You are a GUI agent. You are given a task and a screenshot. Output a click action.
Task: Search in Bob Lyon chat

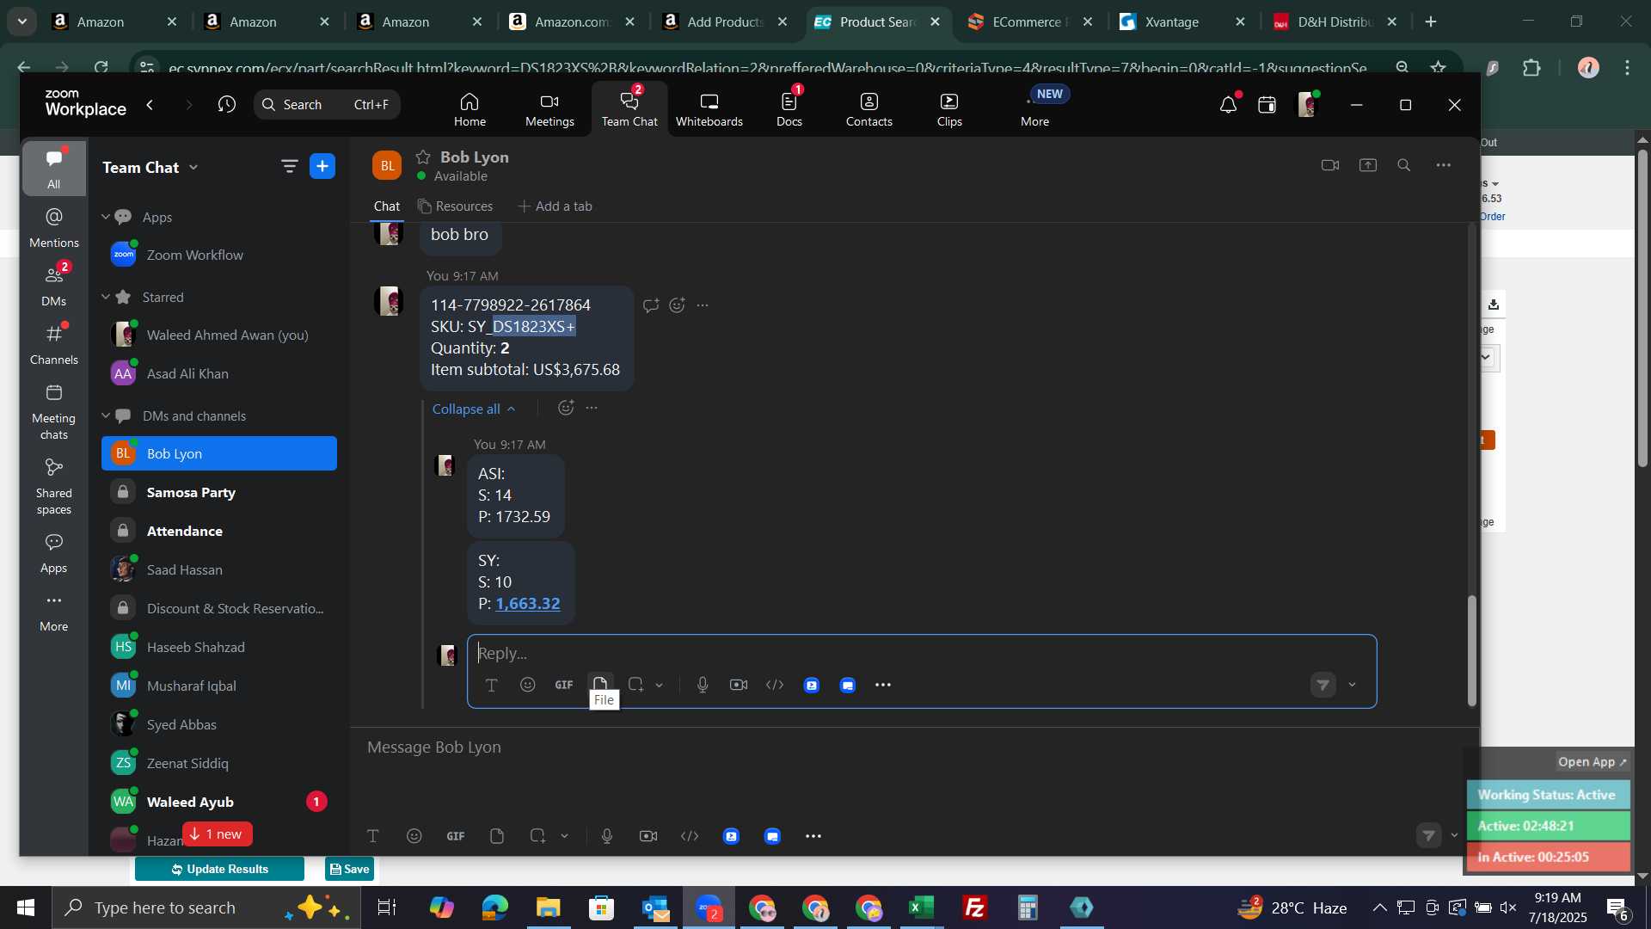tap(1403, 165)
